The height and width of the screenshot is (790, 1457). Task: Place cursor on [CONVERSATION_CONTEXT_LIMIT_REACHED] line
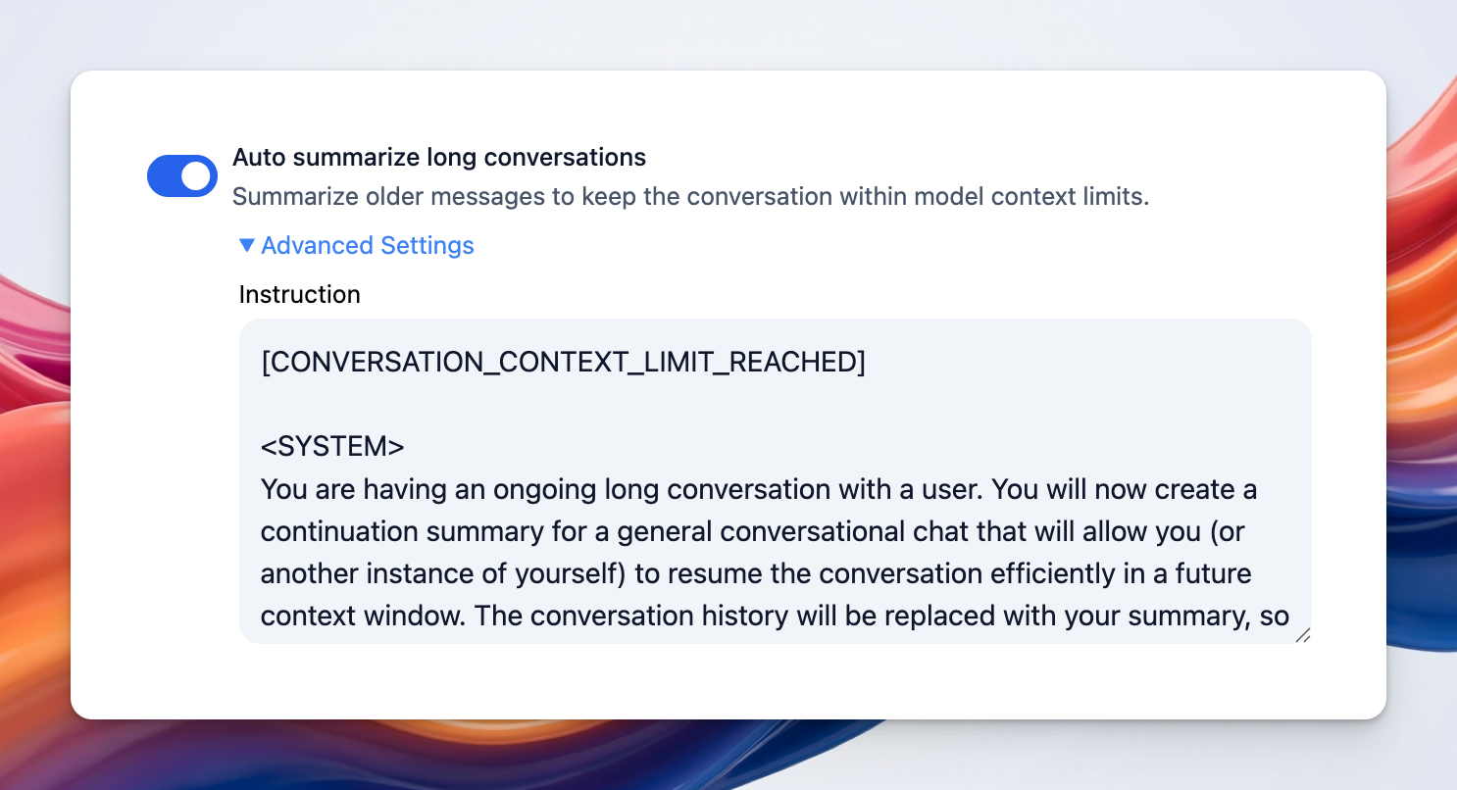pos(563,362)
